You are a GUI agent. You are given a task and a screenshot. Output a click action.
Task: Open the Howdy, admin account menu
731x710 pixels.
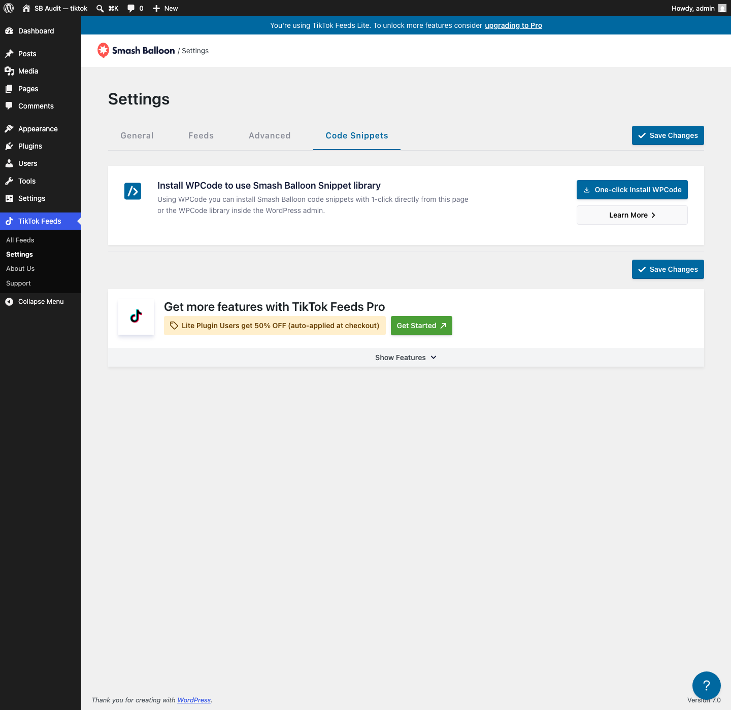[699, 8]
